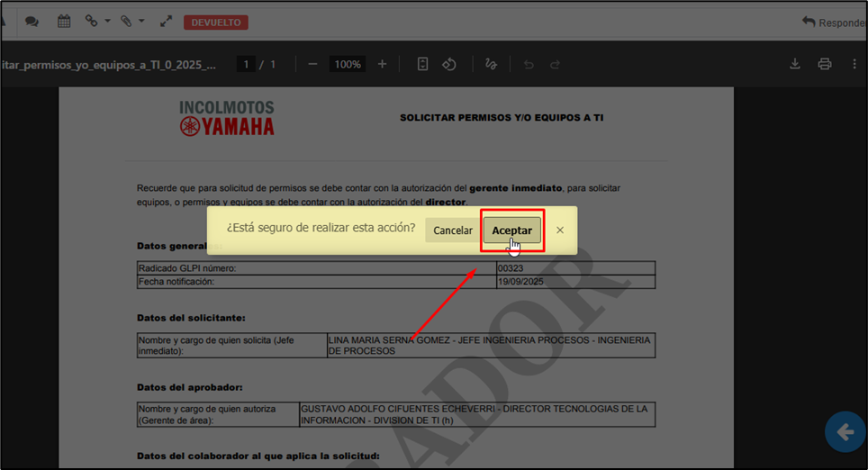Zoom out the PDF with minus button
This screenshot has width=868, height=470.
pyautogui.click(x=312, y=64)
